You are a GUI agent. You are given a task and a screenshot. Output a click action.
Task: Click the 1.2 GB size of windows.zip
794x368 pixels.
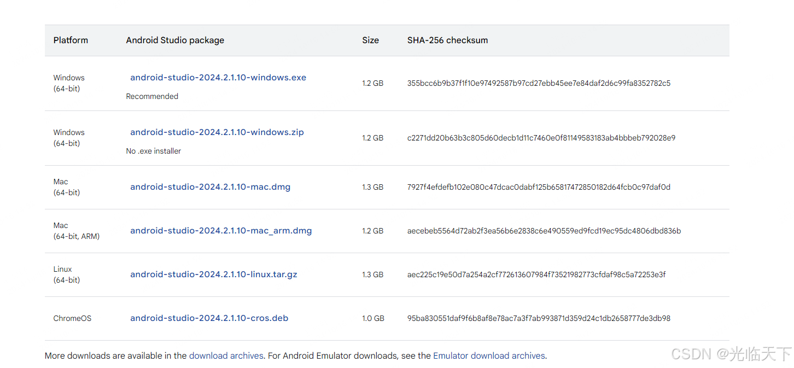point(372,138)
